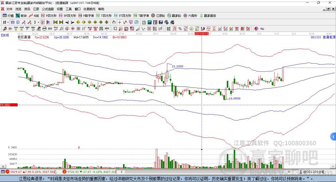Open the calculator icon
The height and width of the screenshot is (182, 336).
[149, 22]
